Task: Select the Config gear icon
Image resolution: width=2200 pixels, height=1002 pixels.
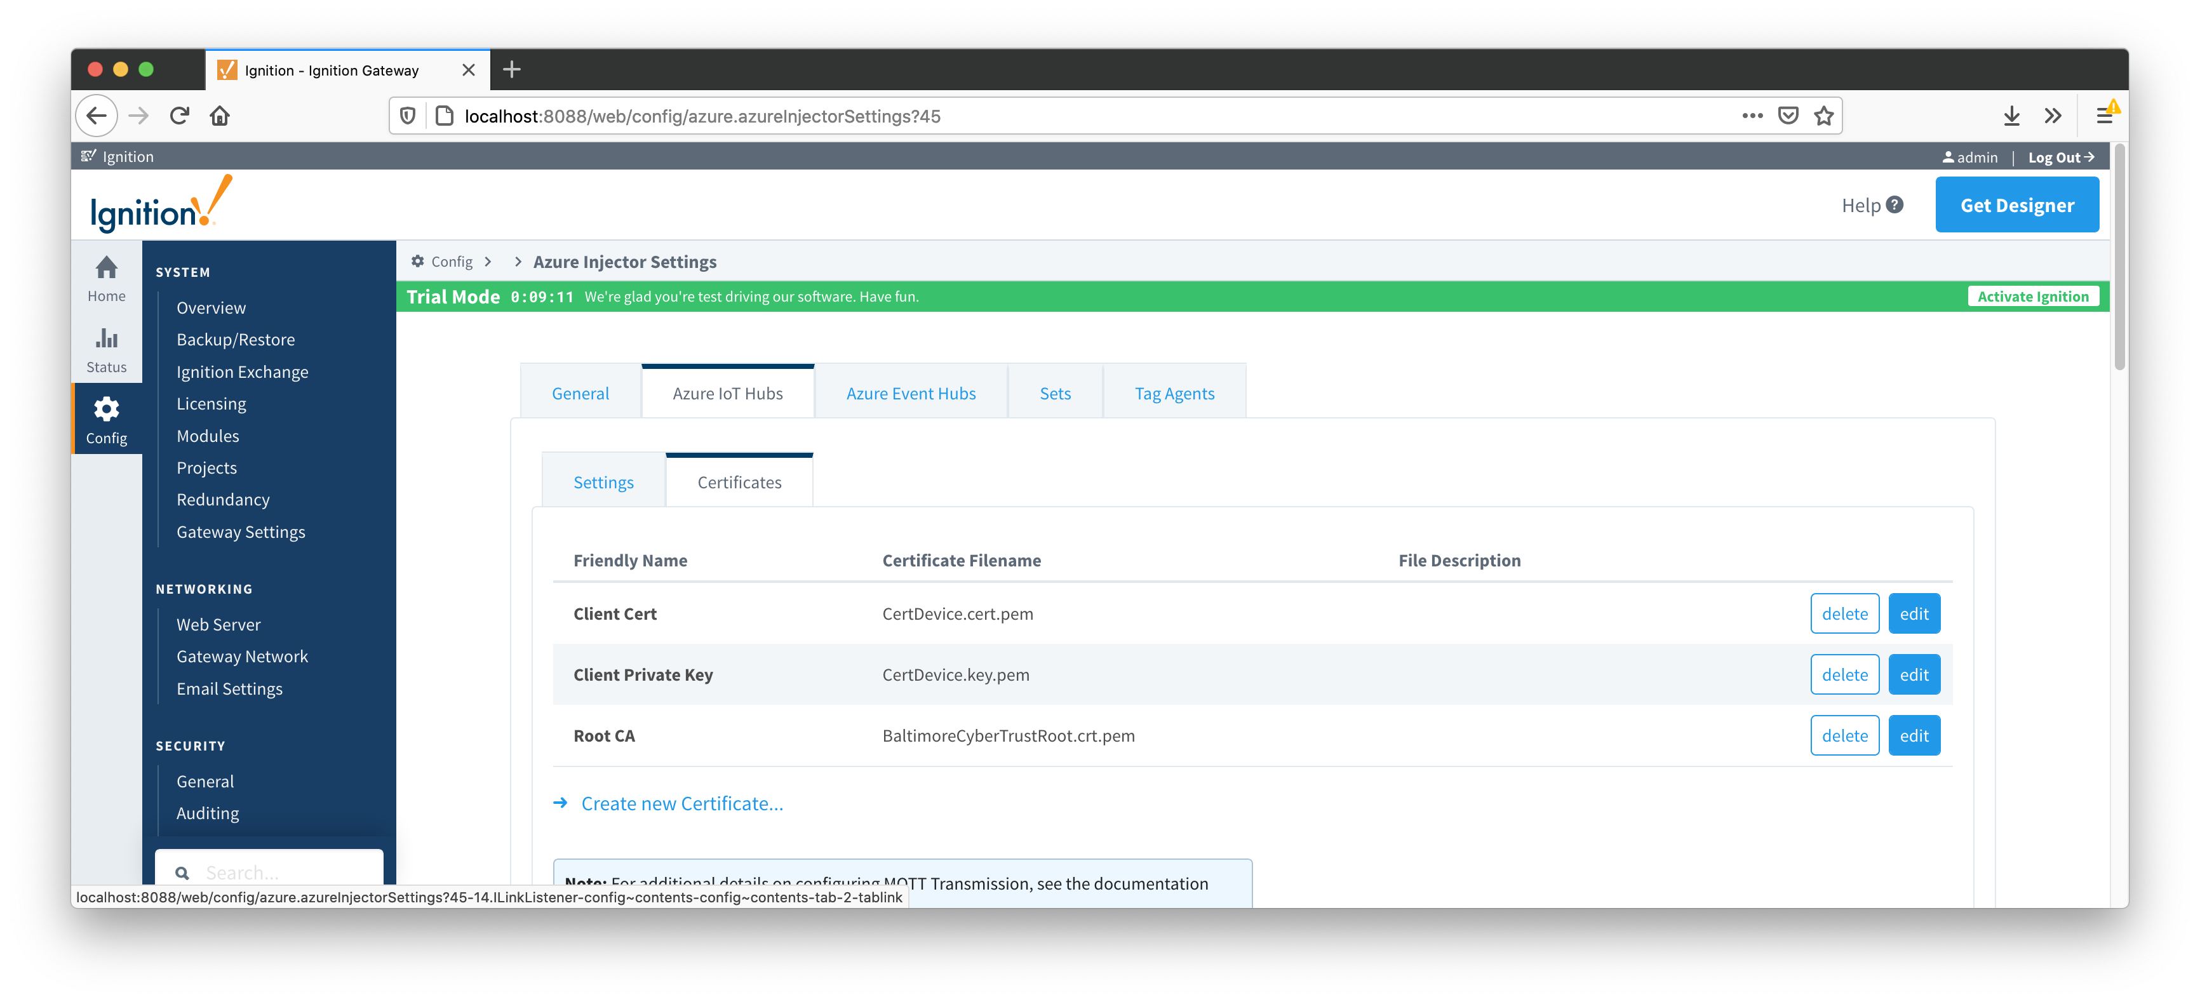Action: point(106,410)
